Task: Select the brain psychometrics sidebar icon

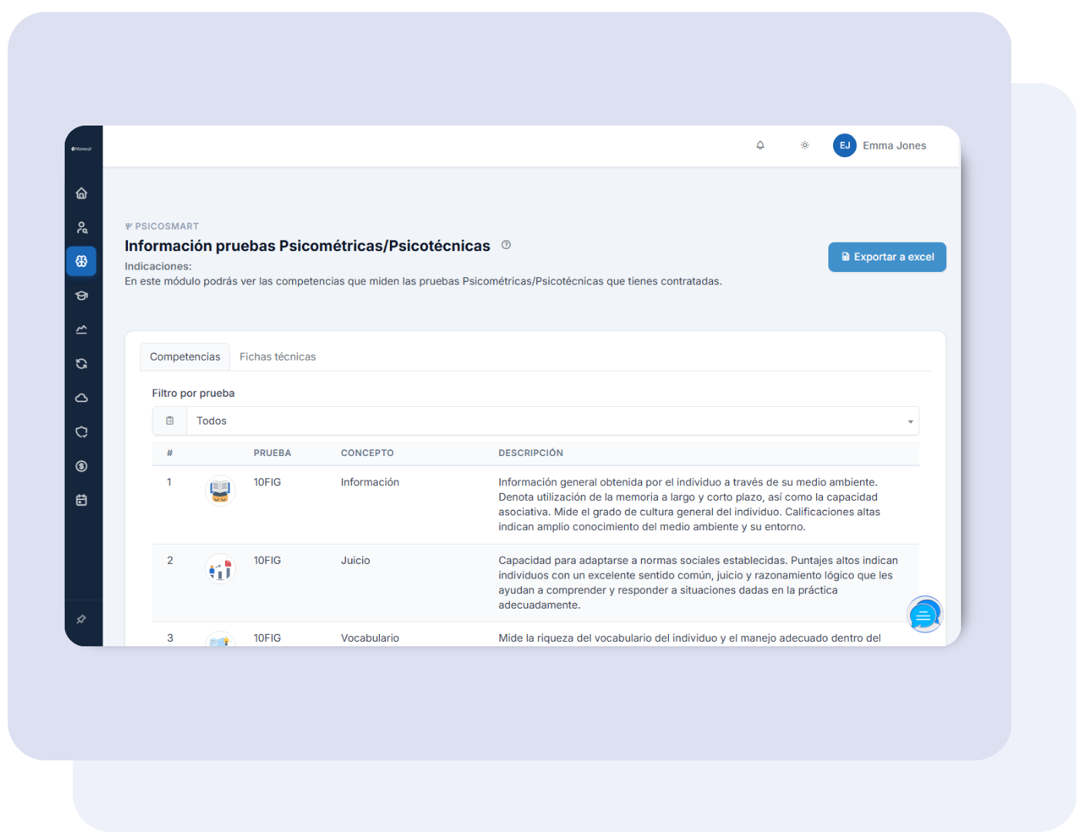Action: click(82, 261)
